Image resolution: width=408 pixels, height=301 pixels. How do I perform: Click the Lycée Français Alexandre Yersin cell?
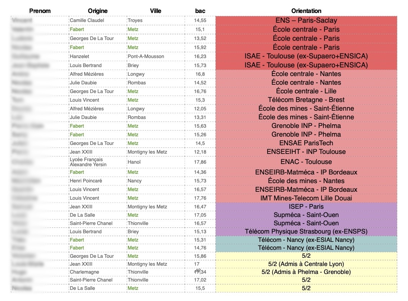(98, 162)
